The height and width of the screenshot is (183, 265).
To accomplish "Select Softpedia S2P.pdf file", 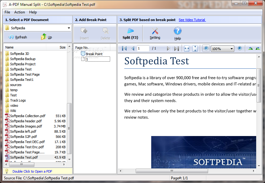I will 23,137.
